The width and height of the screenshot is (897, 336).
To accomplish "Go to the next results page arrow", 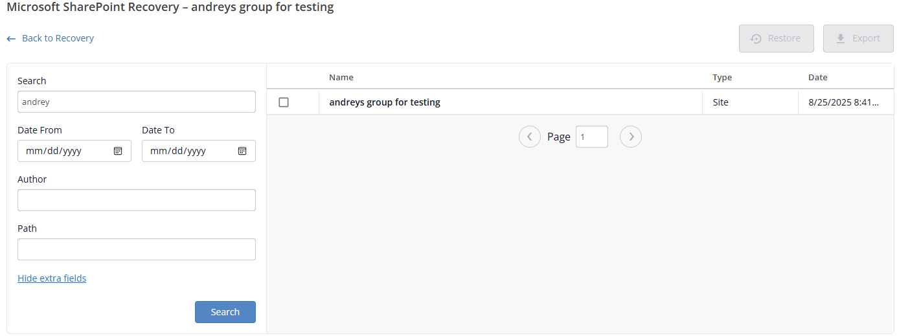I will (x=631, y=137).
